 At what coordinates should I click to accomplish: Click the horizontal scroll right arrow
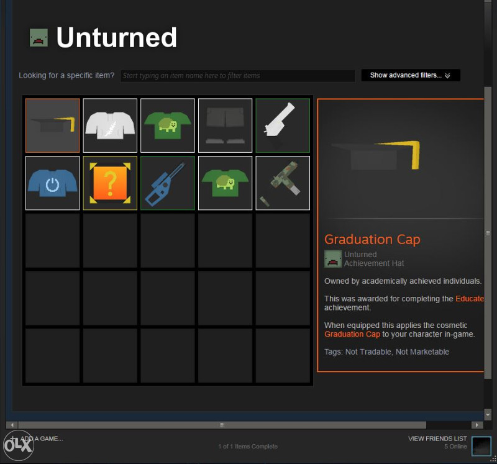click(477, 425)
